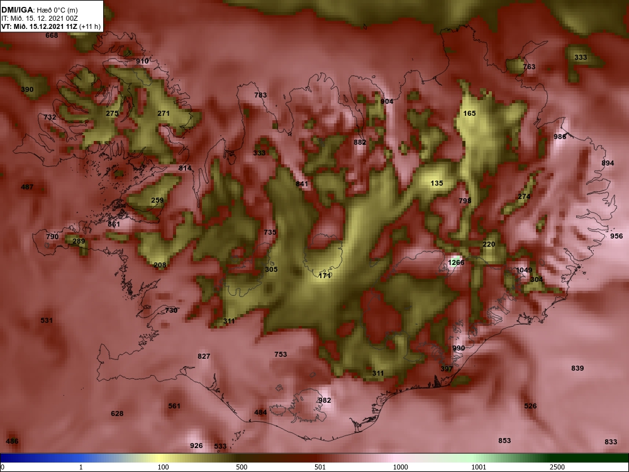Click the map value 956

click(616, 235)
